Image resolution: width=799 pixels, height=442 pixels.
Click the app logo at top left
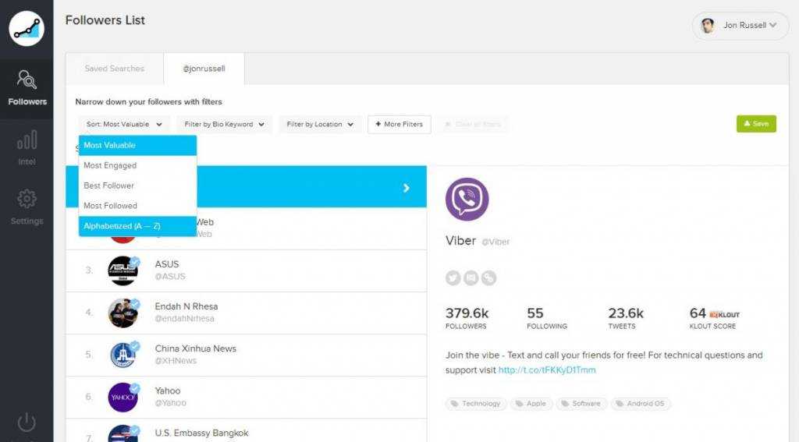27,28
